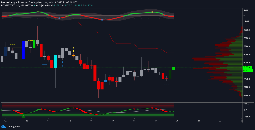Click the 2.00 label on top indicator scale
This screenshot has width=255, height=130.
click(246, 10)
